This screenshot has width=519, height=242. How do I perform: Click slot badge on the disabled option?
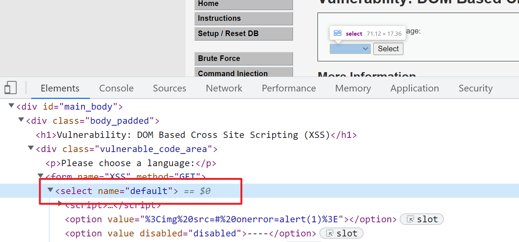click(x=341, y=233)
